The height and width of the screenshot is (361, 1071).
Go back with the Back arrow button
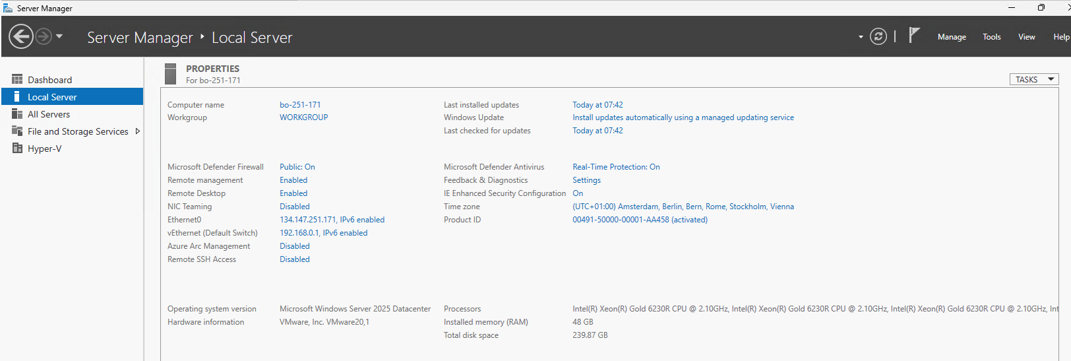(x=21, y=36)
